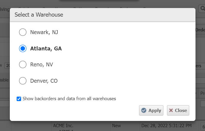This screenshot has width=205, height=131.
Task: Click the checkmark icon on Apply
Action: click(144, 111)
